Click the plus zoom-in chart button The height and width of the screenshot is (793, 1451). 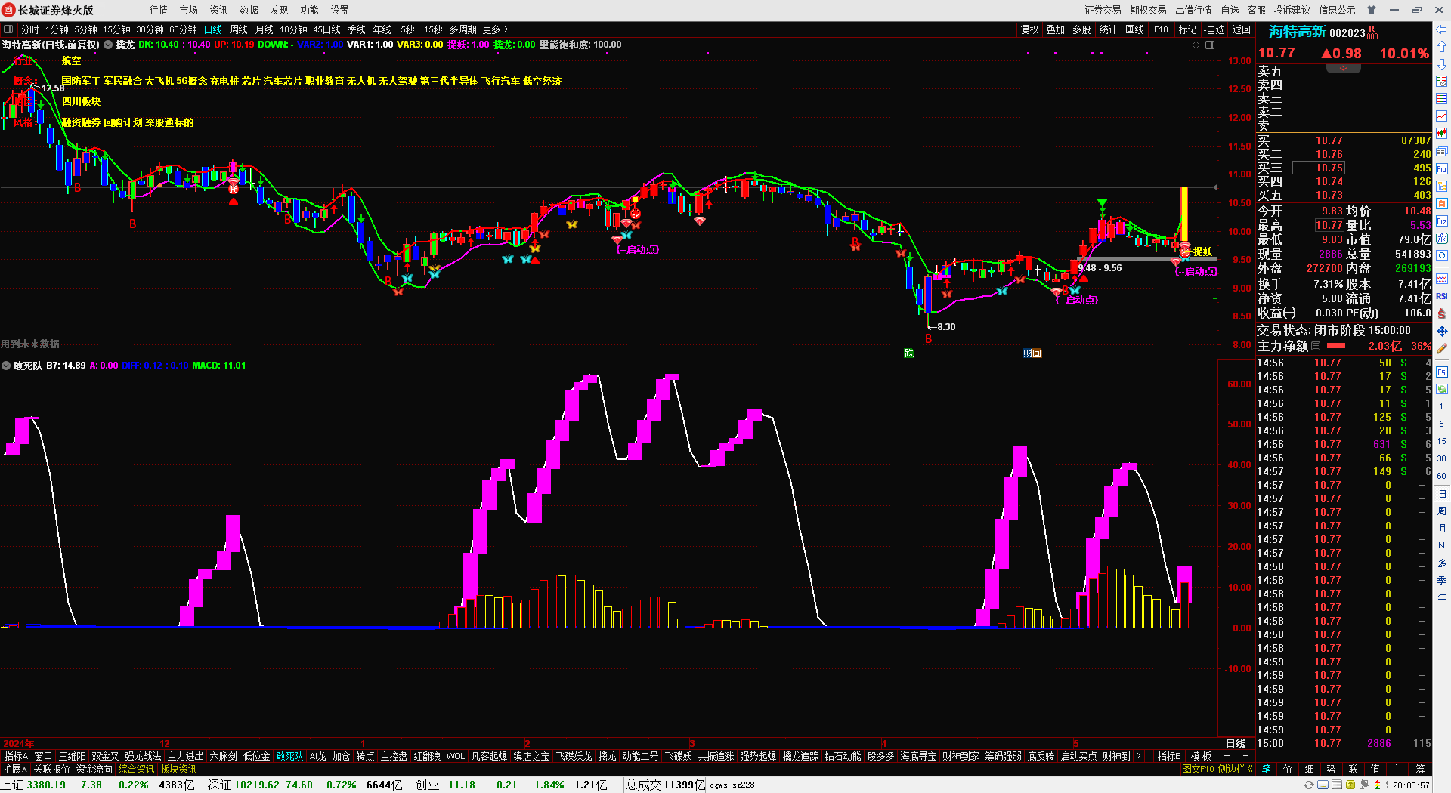click(1227, 756)
